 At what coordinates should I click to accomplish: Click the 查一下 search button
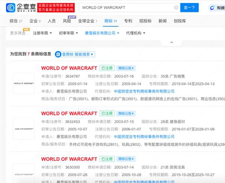(190, 8)
